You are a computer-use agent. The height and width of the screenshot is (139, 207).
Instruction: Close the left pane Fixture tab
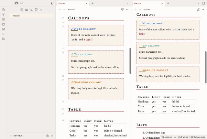point(86,4)
